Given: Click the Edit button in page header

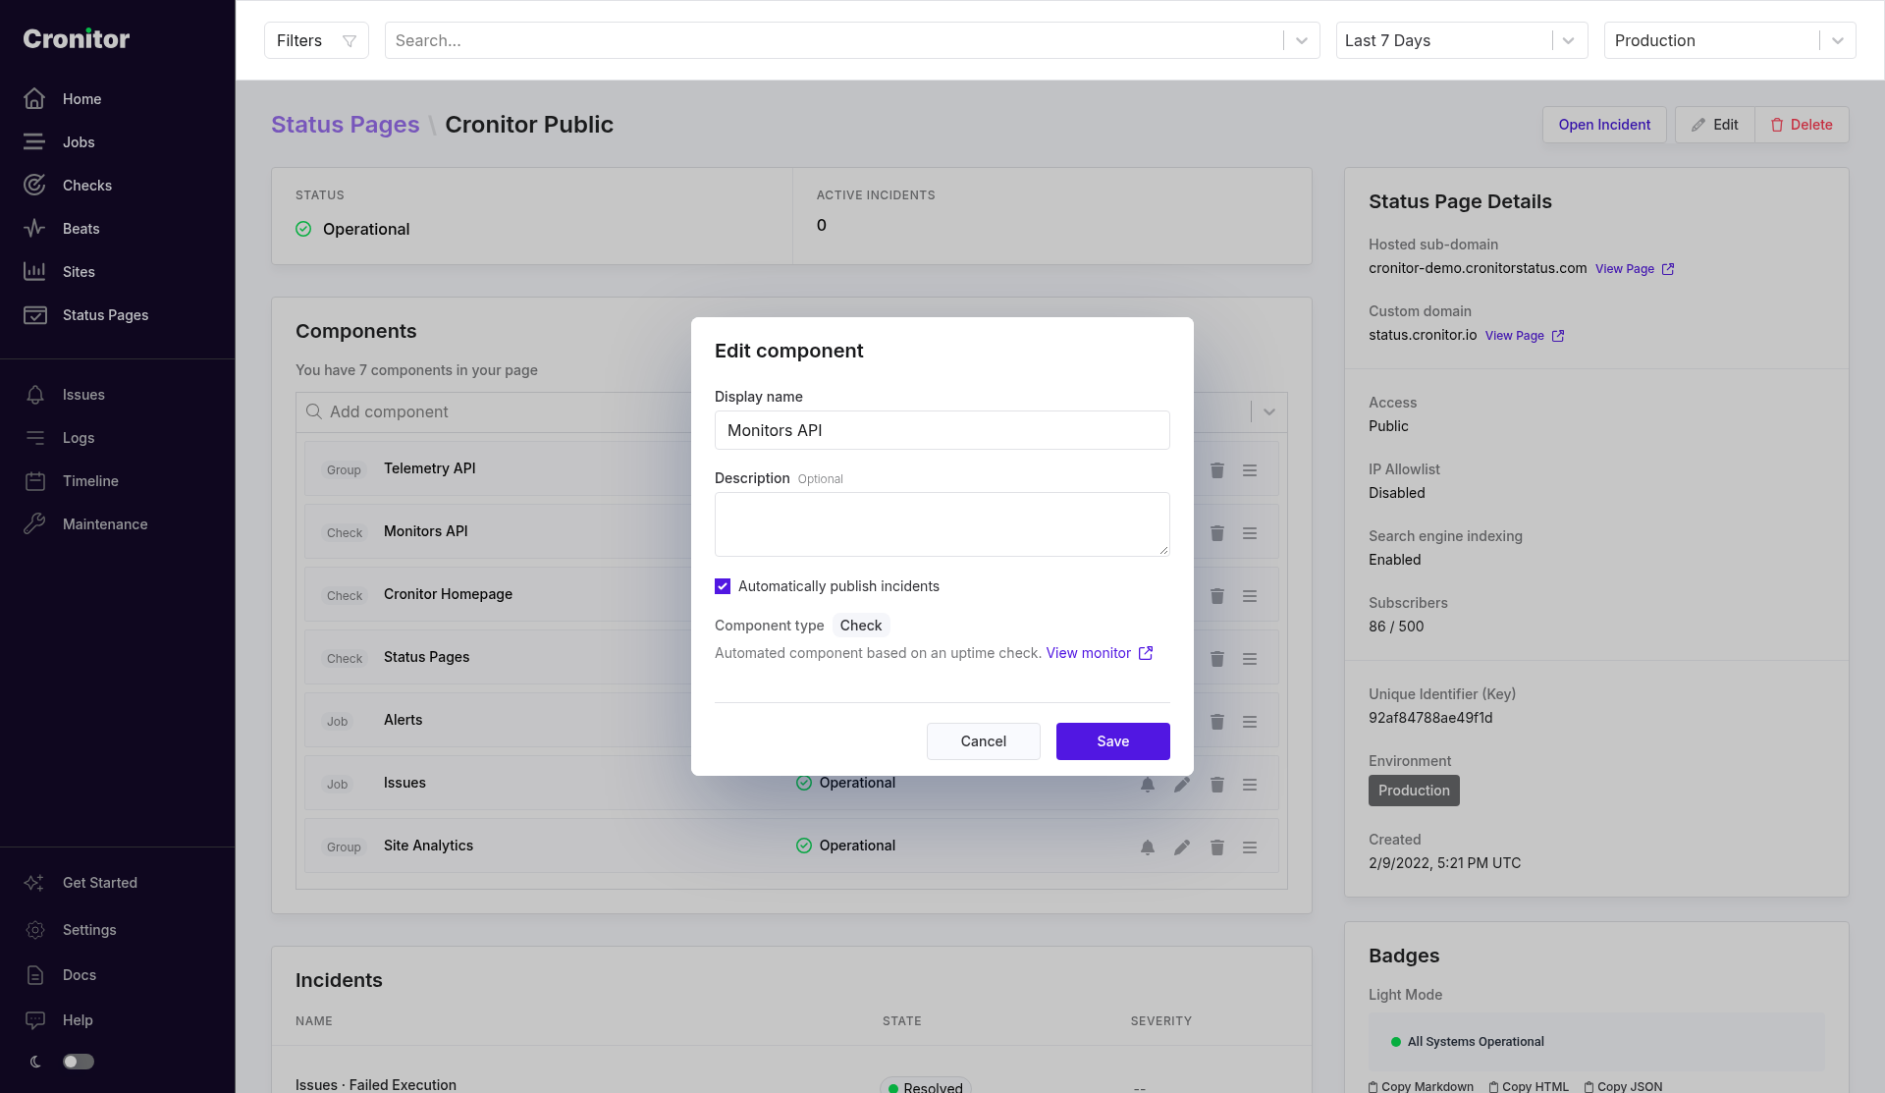Looking at the screenshot, I should click(1715, 125).
